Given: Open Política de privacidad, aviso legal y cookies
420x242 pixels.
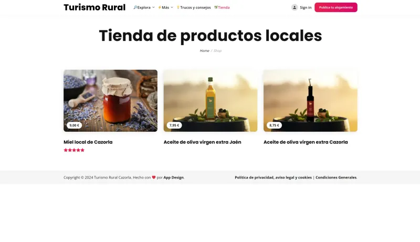Looking at the screenshot, I should pyautogui.click(x=273, y=177).
